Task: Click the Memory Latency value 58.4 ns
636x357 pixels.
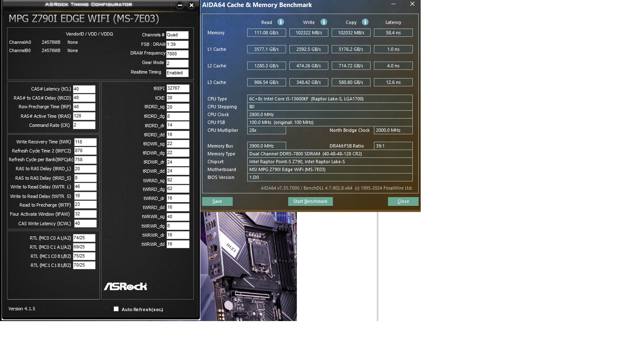Action: 393,33
